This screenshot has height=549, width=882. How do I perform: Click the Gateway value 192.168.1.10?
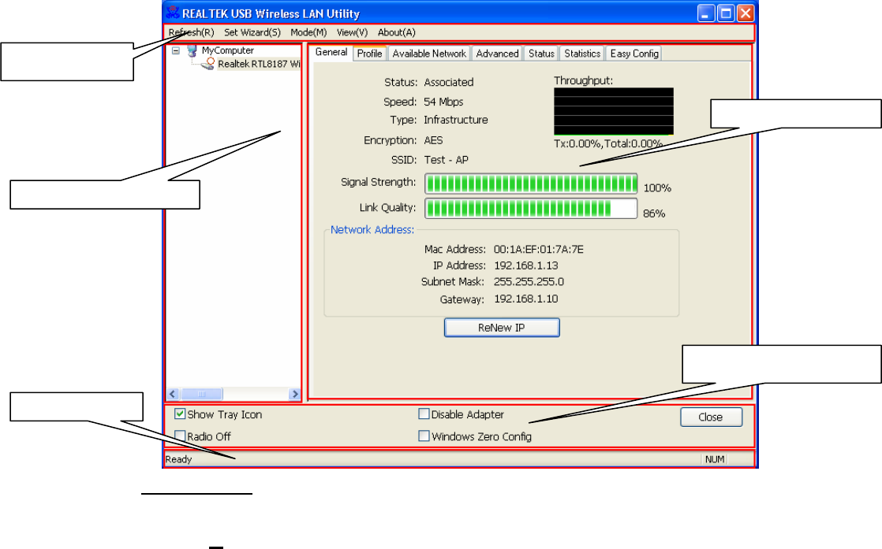tap(526, 299)
